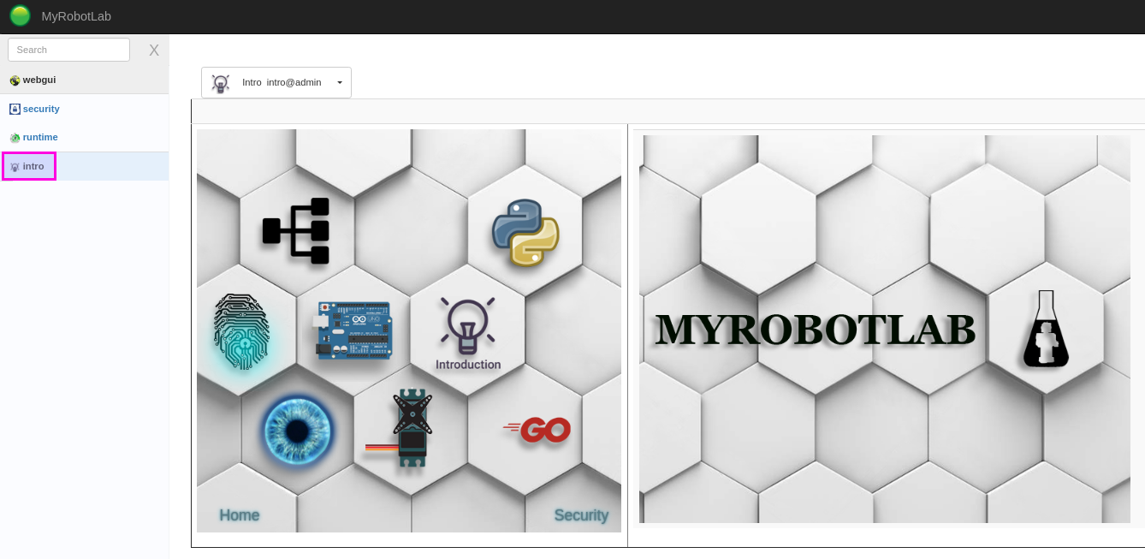
Task: Click the dropdown caret arrow
Action: [x=340, y=83]
